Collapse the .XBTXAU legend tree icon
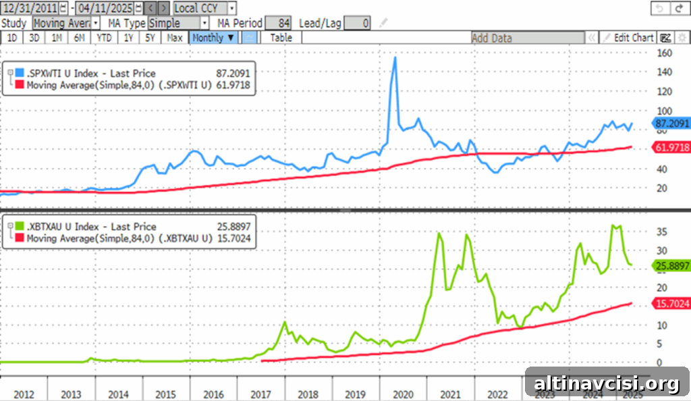Image resolution: width=691 pixels, height=401 pixels. [x=9, y=226]
